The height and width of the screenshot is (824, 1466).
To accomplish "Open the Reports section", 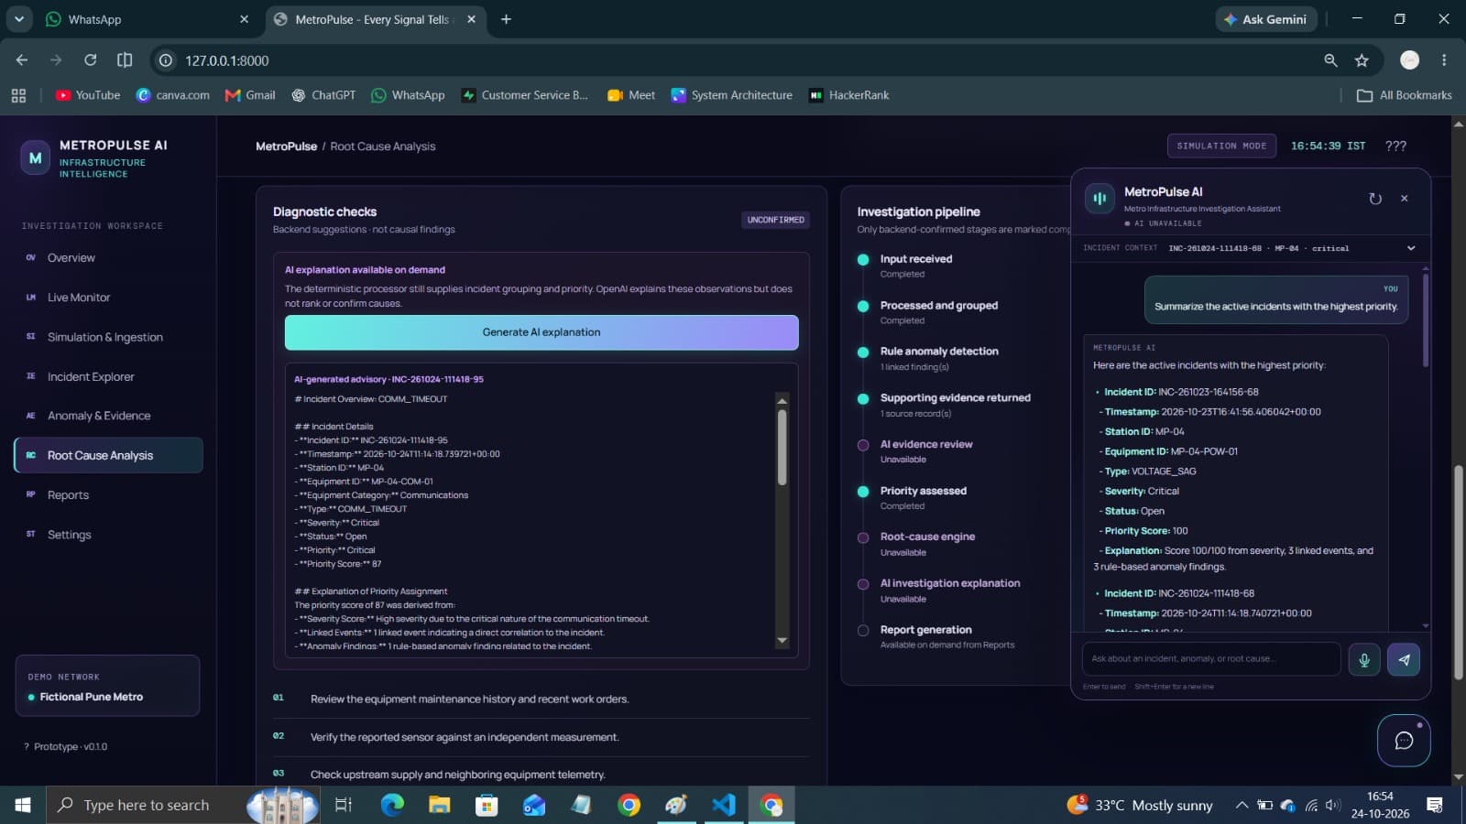I will coord(108,495).
